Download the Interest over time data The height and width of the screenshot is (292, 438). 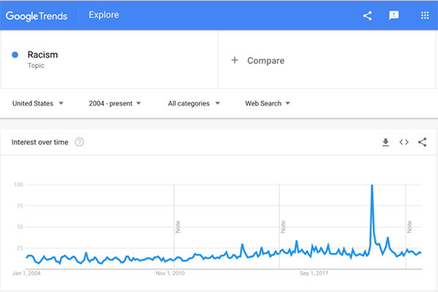[x=385, y=142]
